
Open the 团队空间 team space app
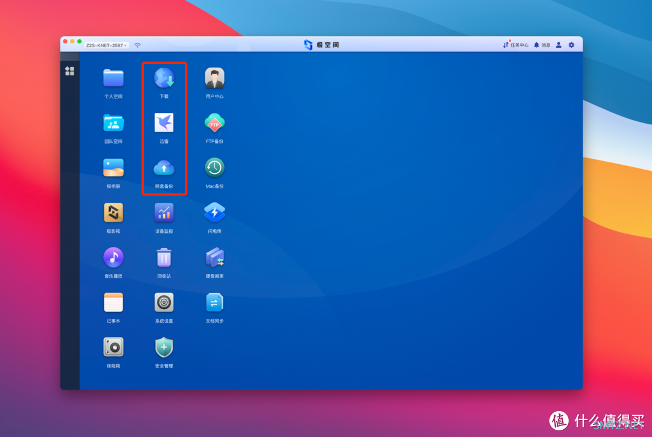[x=113, y=123]
